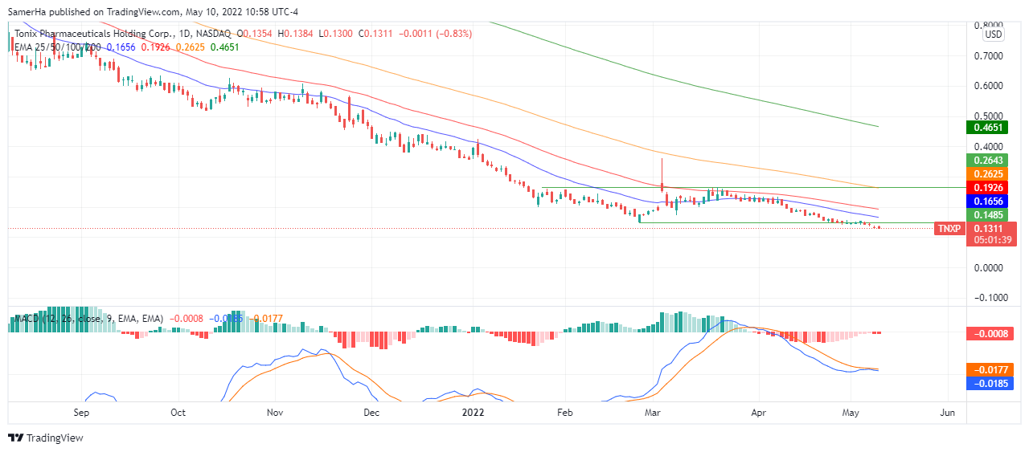Click 0.0000 on the price axis
1029x452 pixels.
pos(986,267)
